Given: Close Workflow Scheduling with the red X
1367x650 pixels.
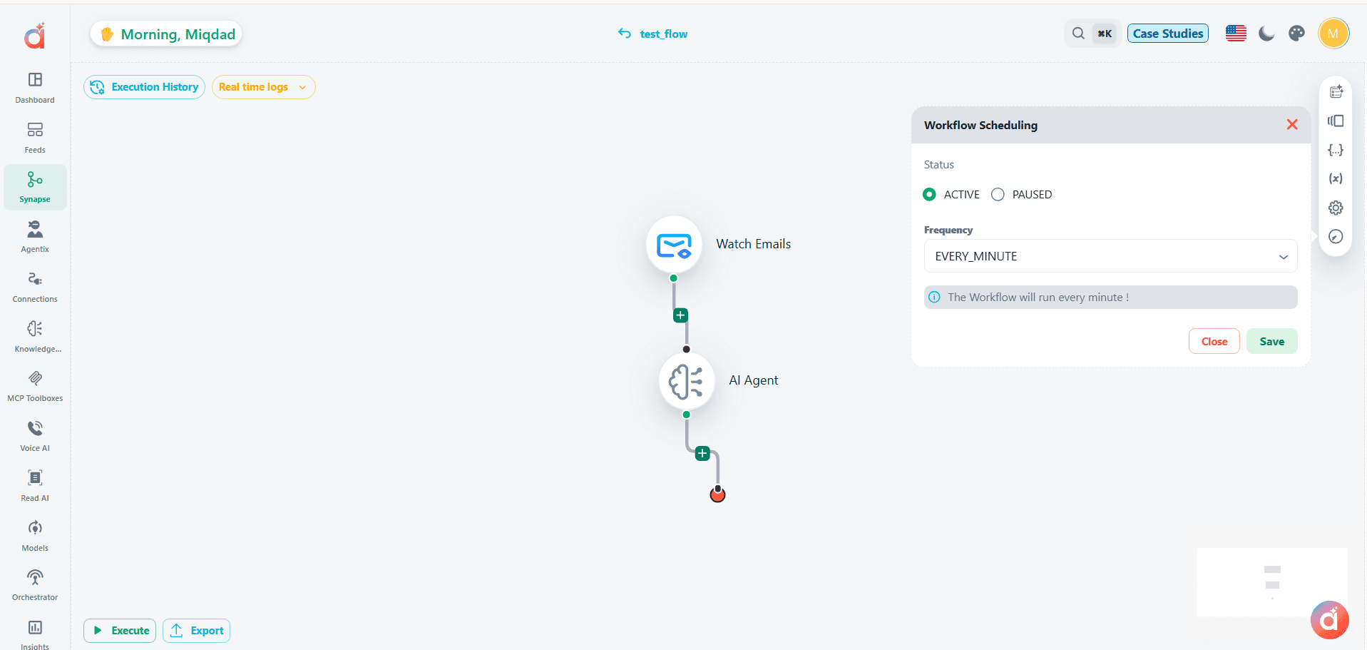Looking at the screenshot, I should 1291,125.
